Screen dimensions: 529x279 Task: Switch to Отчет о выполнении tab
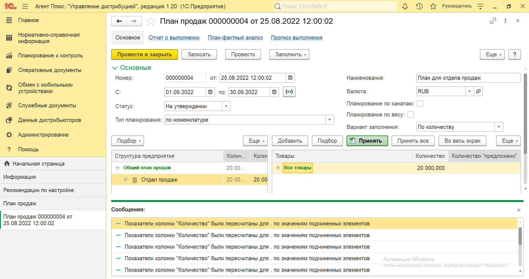point(174,38)
